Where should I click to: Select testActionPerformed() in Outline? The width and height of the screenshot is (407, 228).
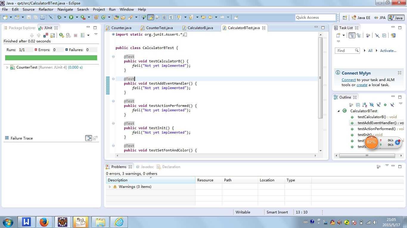[x=377, y=129]
